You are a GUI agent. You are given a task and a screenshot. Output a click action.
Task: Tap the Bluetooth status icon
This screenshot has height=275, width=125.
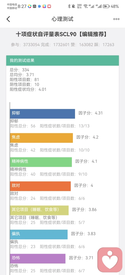pos(69,7)
